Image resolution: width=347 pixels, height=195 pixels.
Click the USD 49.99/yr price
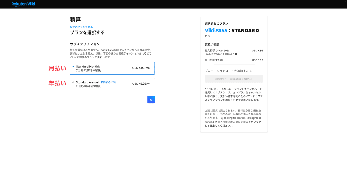(141, 84)
